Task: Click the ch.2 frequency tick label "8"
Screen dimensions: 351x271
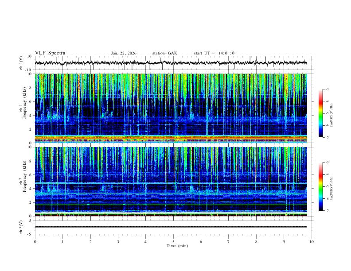Action: coord(31,161)
